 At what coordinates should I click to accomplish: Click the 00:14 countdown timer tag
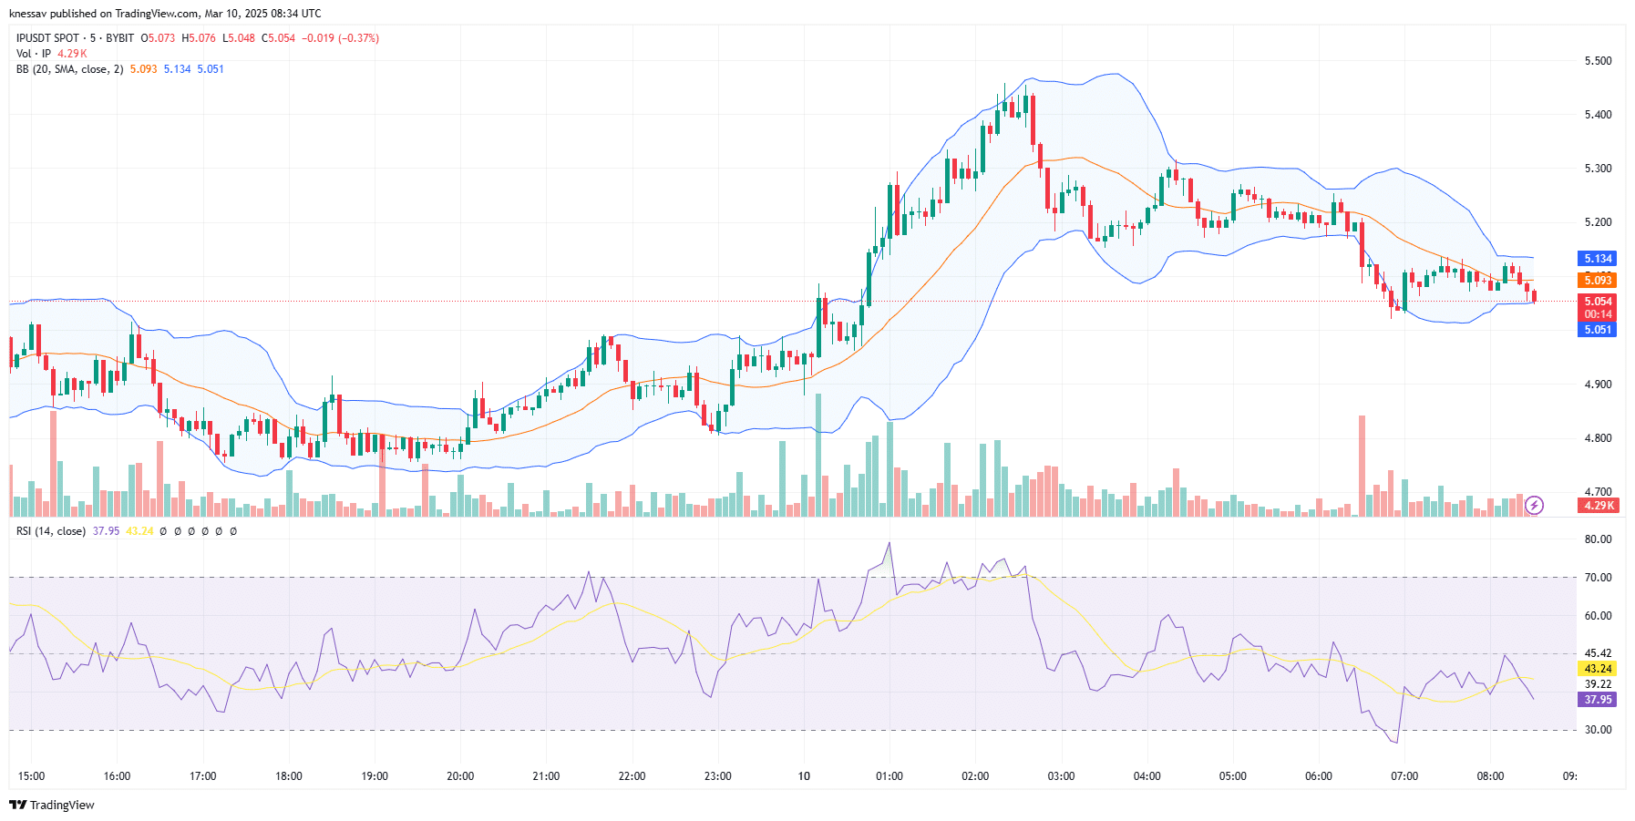pos(1598,314)
